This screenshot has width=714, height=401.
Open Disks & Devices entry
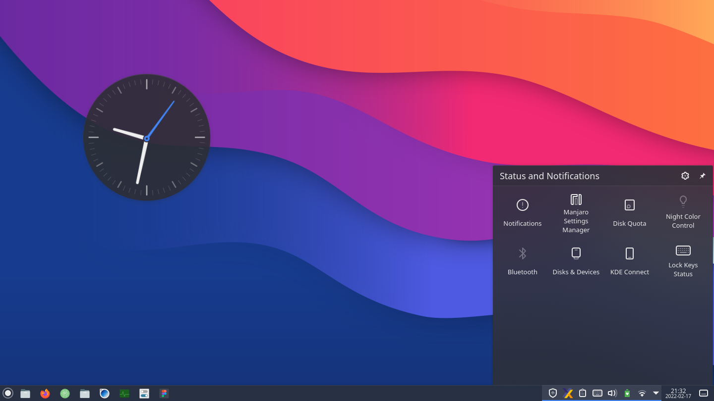(x=576, y=261)
